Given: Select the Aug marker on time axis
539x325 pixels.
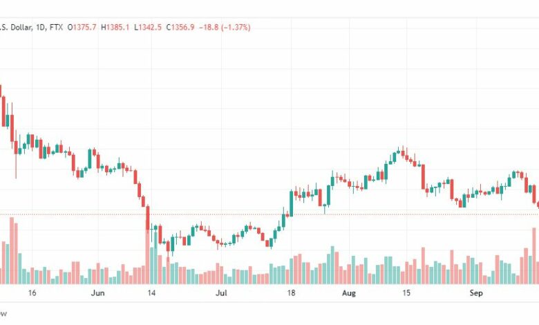Looking at the screenshot, I should pyautogui.click(x=348, y=293).
